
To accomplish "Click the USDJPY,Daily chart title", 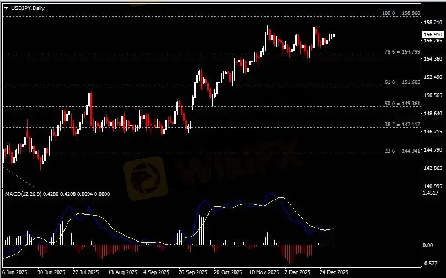I will tap(26, 8).
